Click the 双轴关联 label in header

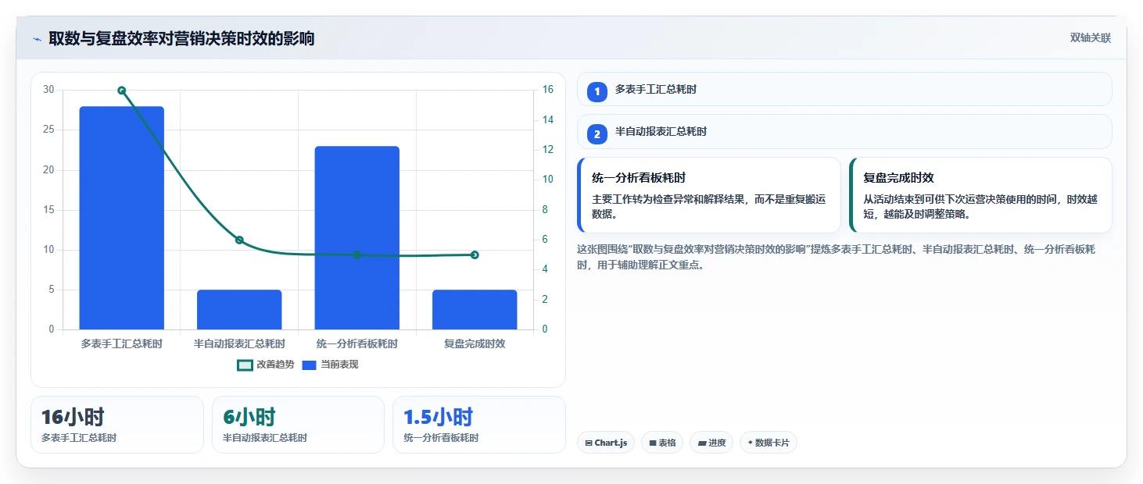pyautogui.click(x=1090, y=38)
